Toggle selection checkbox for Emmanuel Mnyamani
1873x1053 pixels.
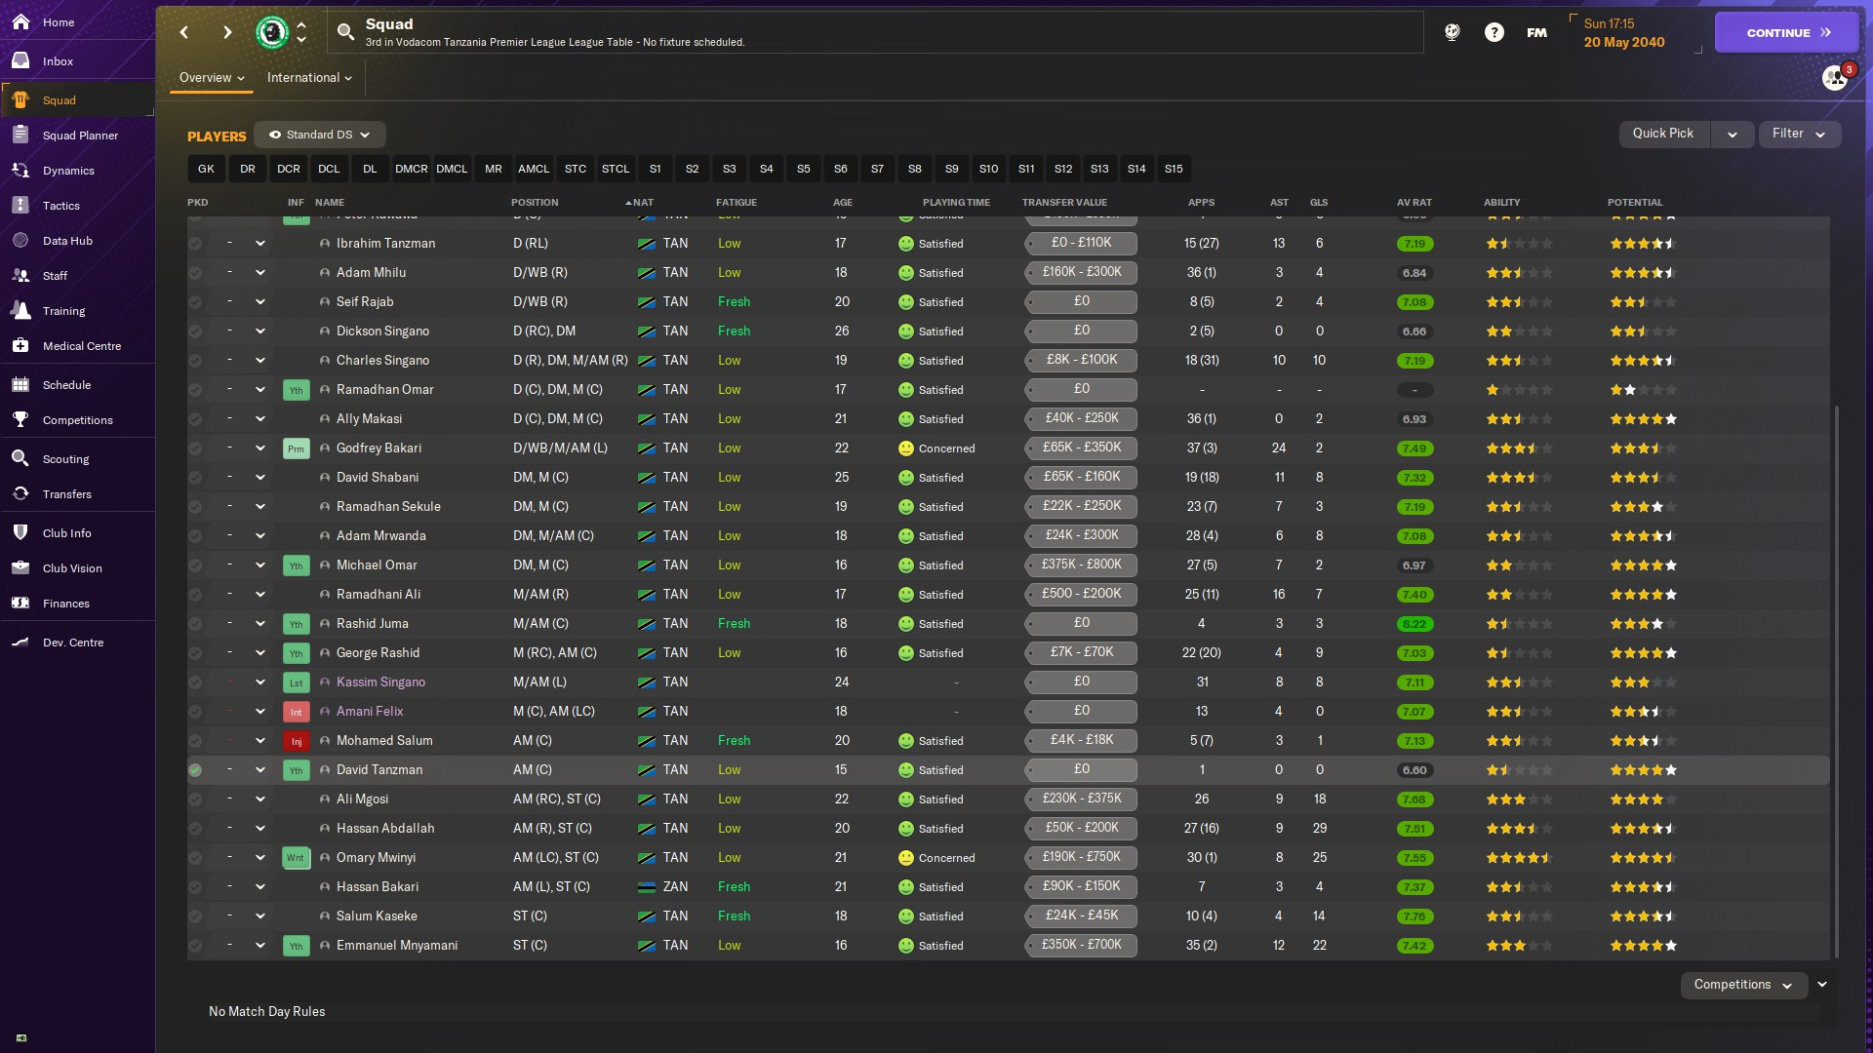point(195,946)
